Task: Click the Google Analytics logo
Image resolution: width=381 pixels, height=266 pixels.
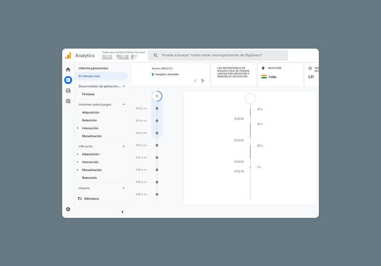Action: coord(68,56)
